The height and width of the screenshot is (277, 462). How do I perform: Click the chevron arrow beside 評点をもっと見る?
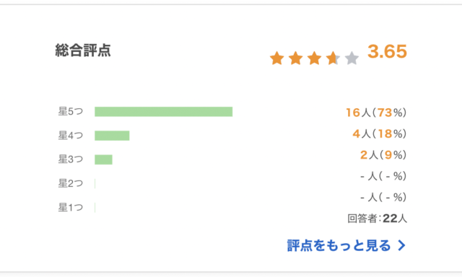click(401, 245)
